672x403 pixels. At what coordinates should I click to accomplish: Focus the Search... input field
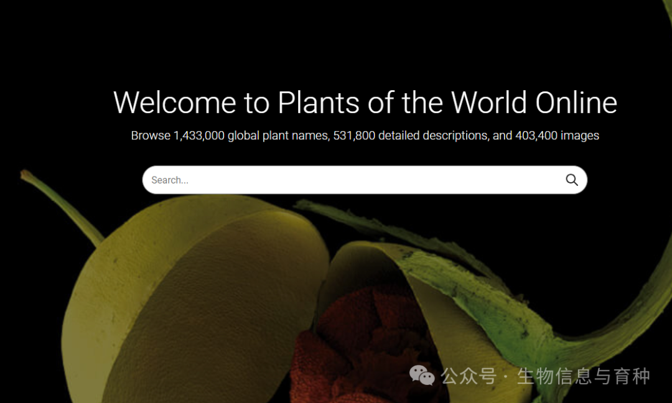[364, 180]
